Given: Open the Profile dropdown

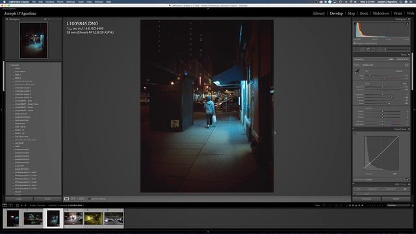Looking at the screenshot, I should [368, 65].
